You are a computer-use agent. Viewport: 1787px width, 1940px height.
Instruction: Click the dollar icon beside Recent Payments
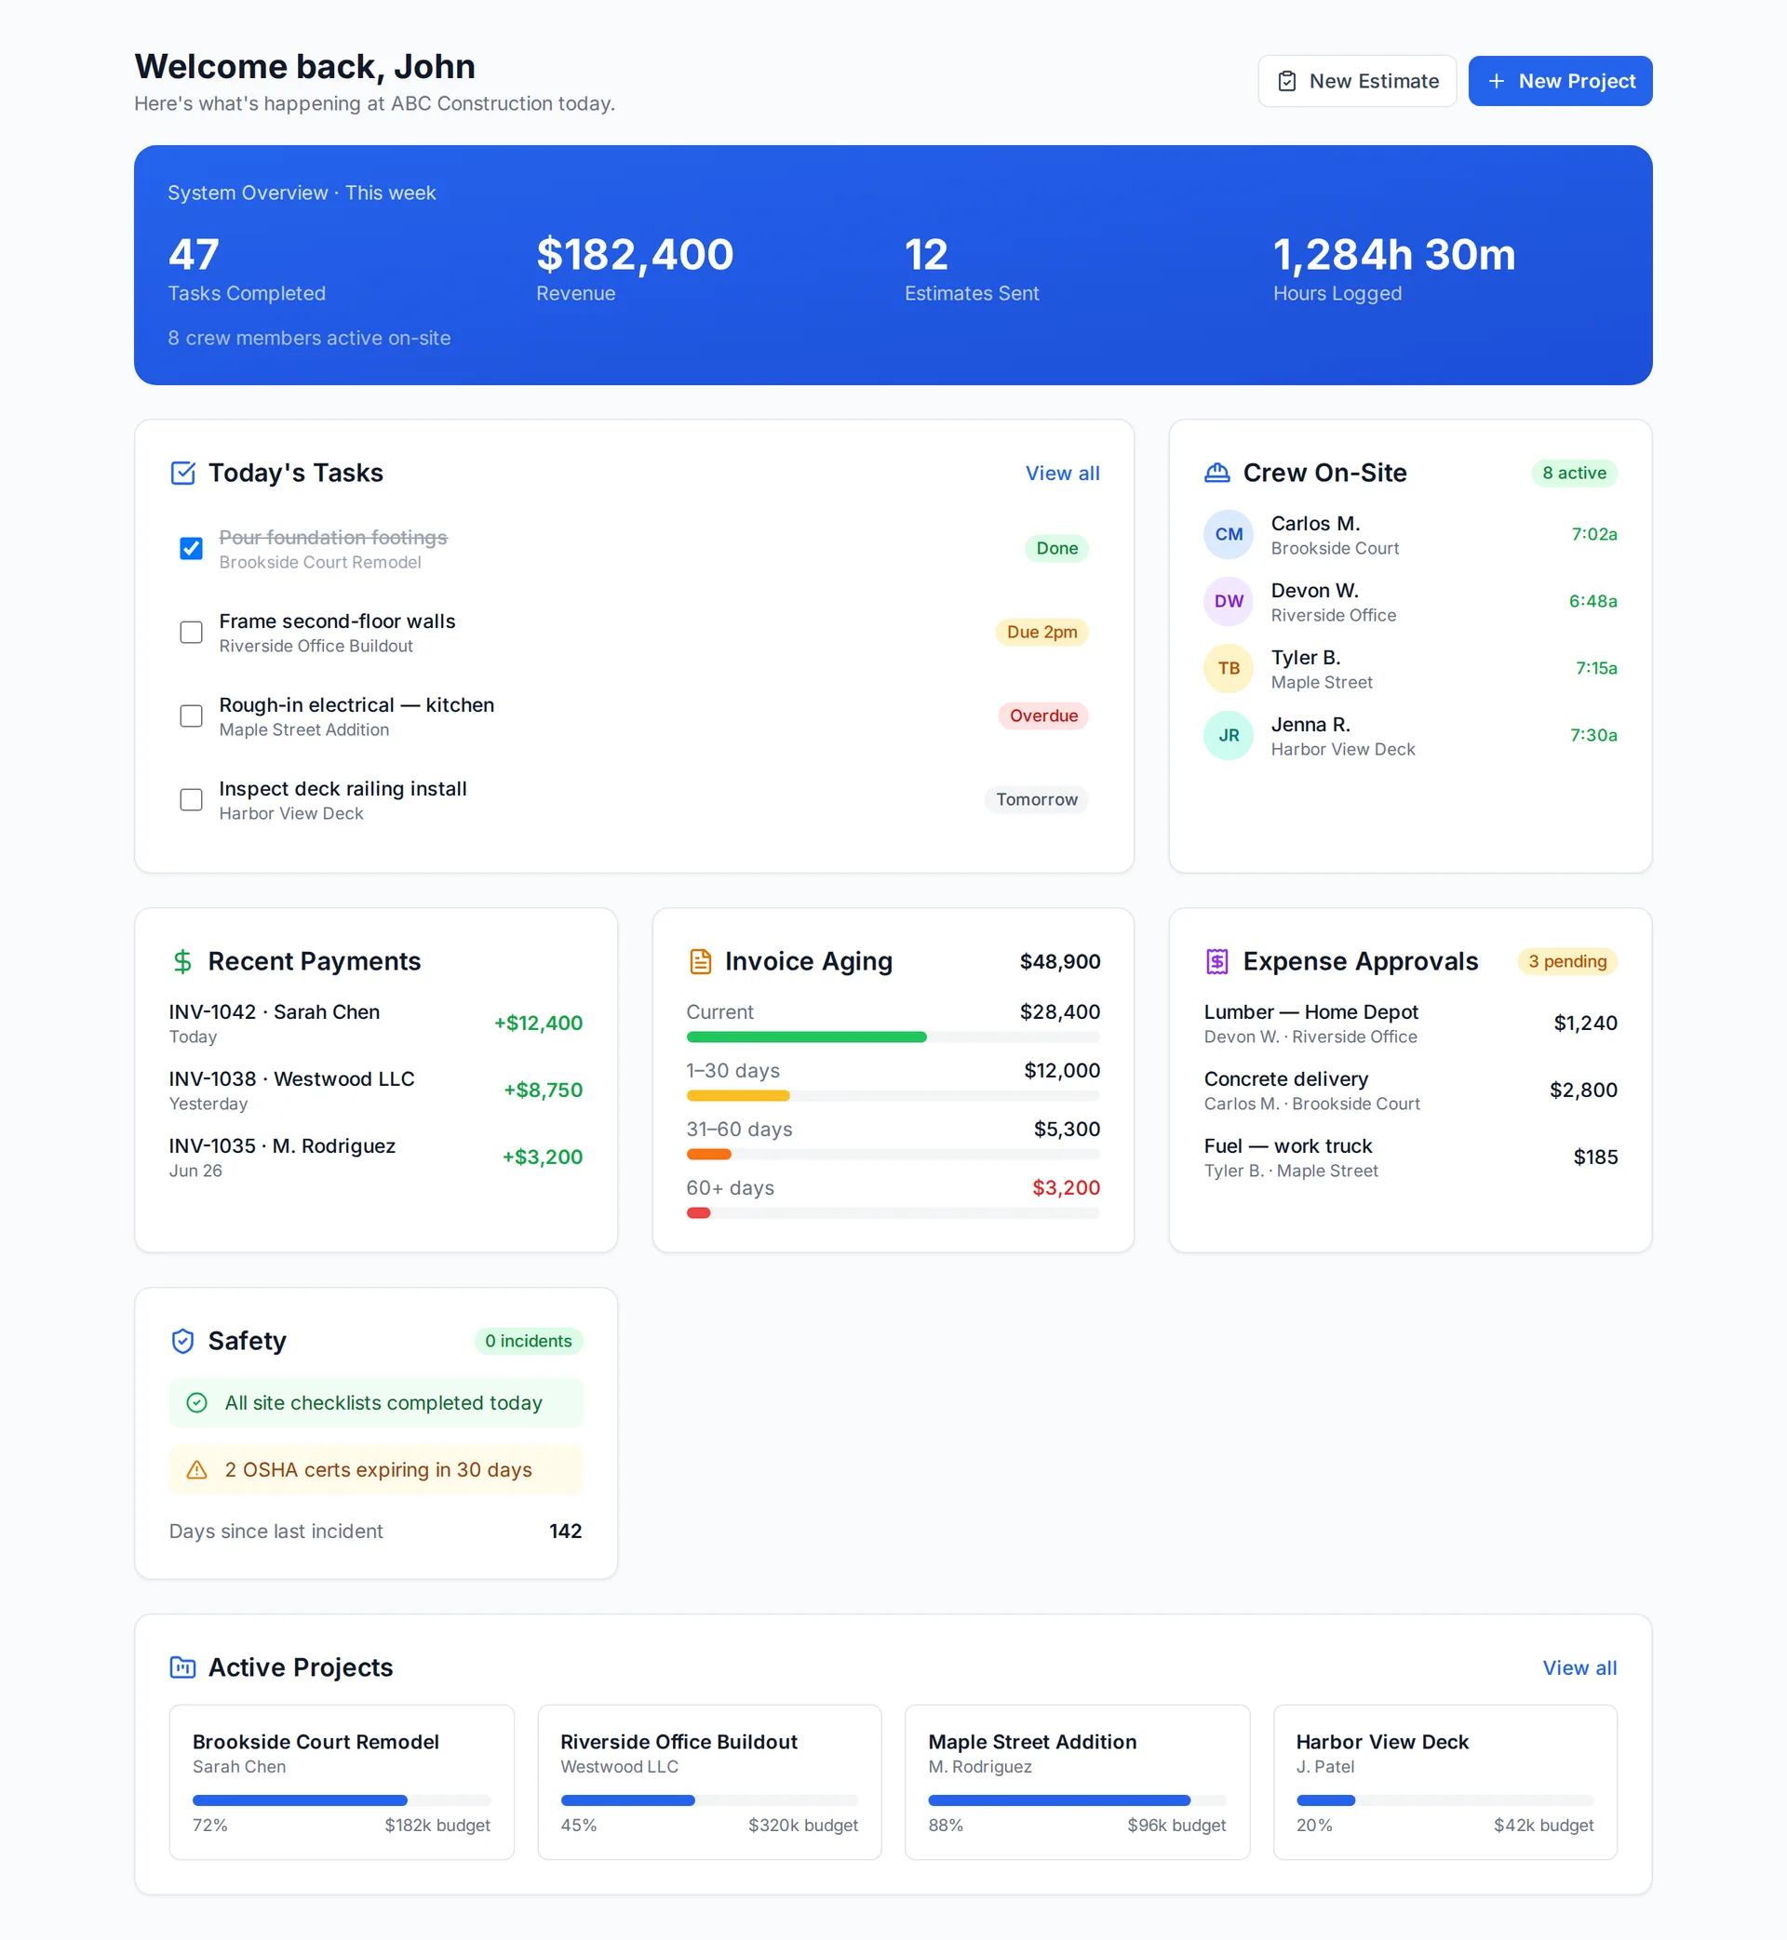click(182, 961)
